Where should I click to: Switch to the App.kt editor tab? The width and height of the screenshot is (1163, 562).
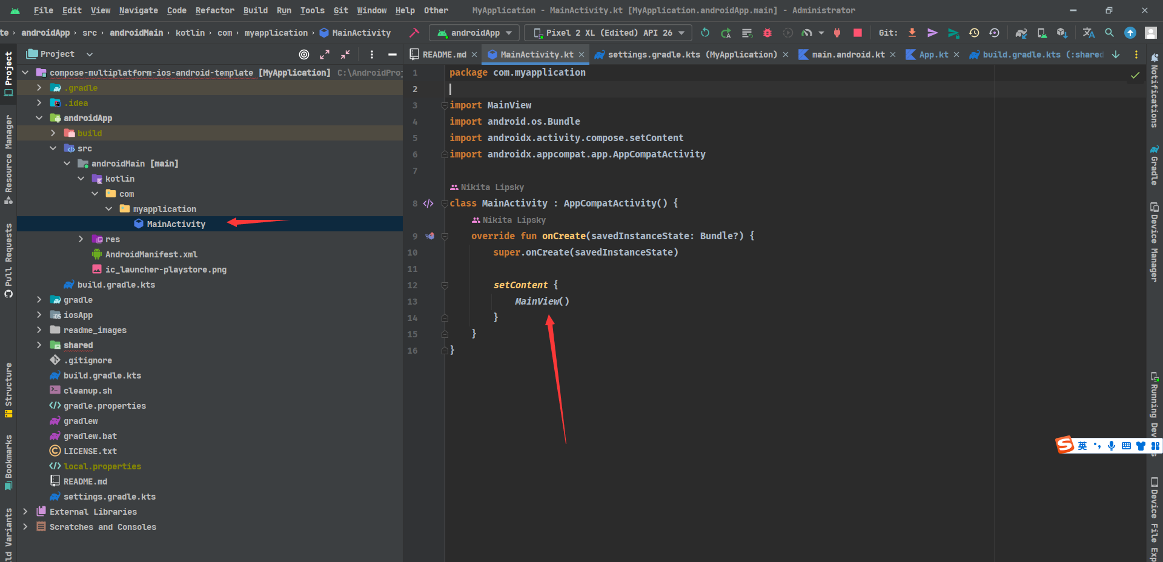coord(933,55)
